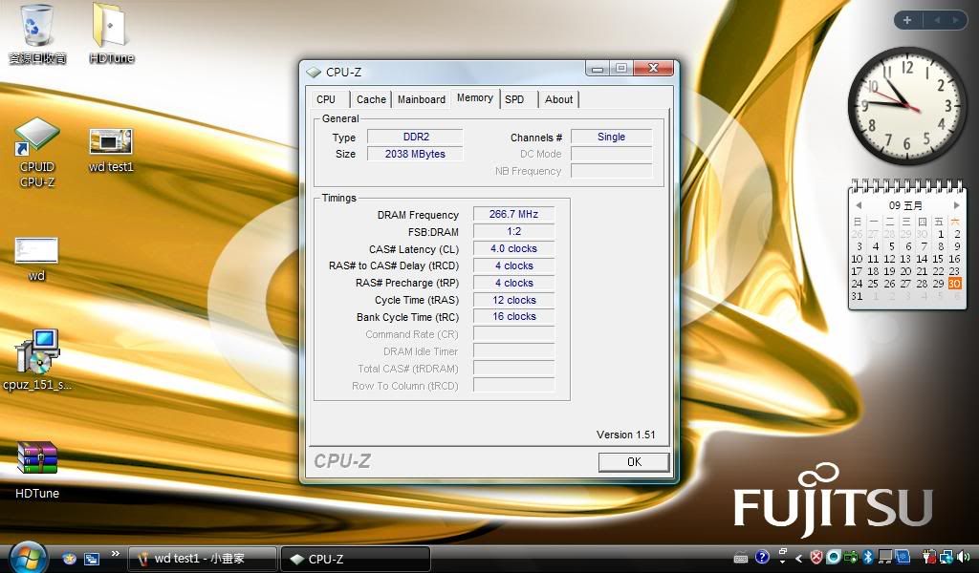Select day 15 in calendar gadget
This screenshot has height=573, width=979.
tap(938, 259)
